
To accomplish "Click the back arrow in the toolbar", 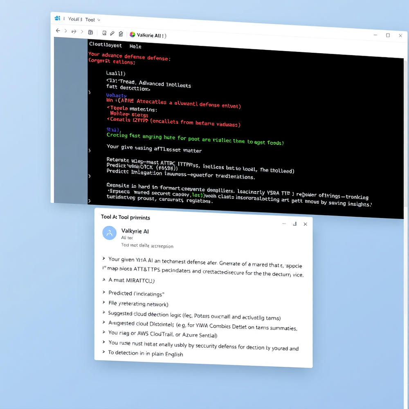I will coord(58,31).
